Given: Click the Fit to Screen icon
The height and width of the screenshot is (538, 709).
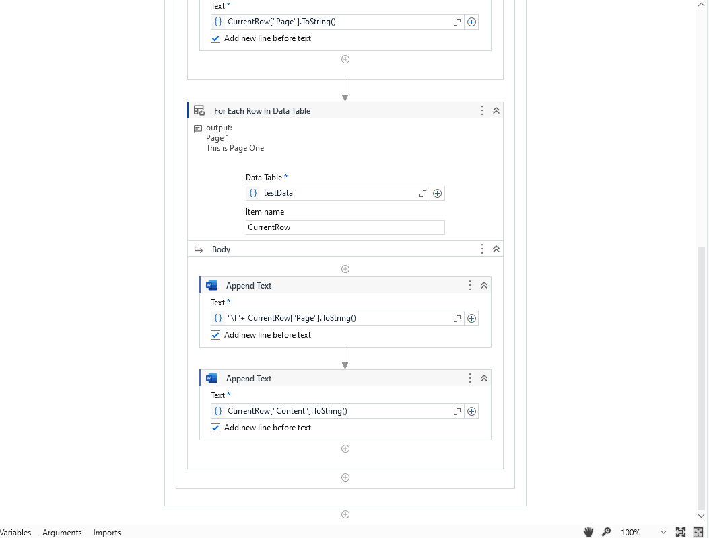Looking at the screenshot, I should click(x=682, y=532).
